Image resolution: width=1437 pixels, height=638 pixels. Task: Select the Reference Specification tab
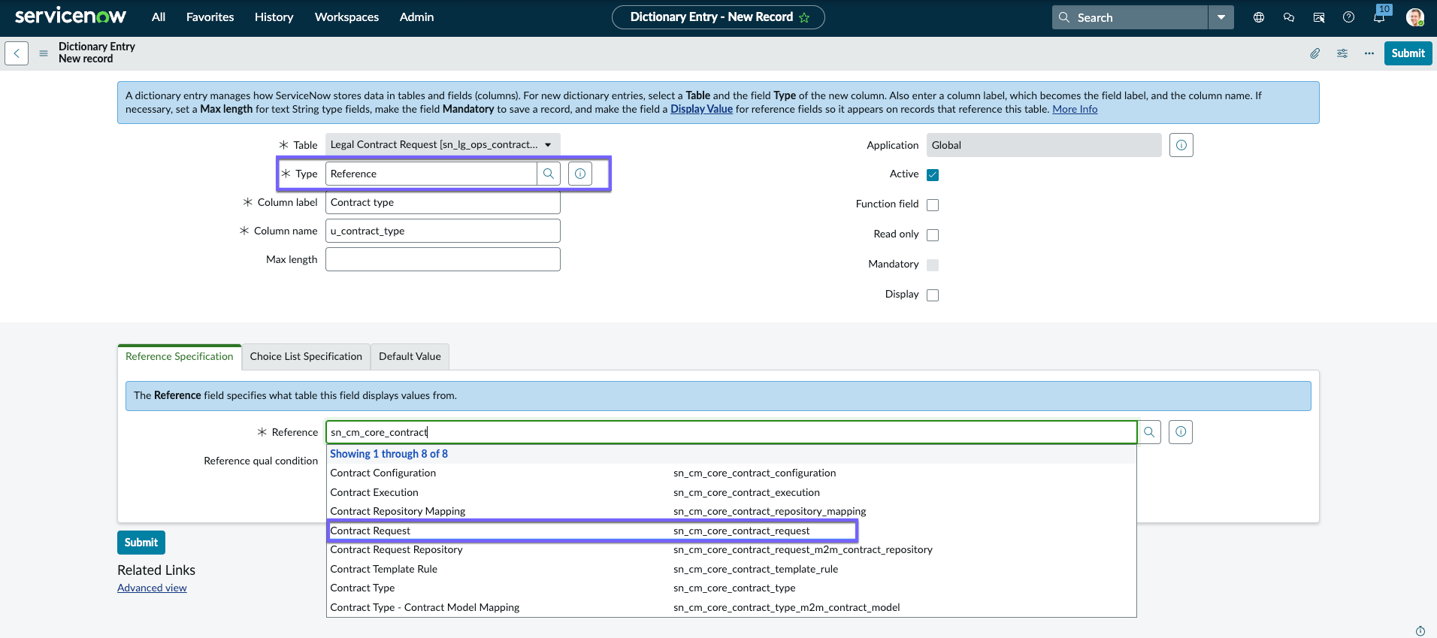pyautogui.click(x=180, y=357)
